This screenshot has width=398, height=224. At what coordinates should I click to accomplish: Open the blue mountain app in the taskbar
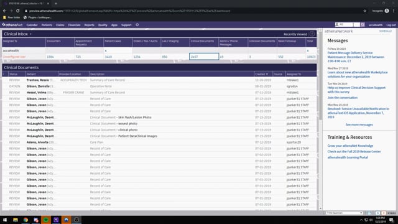click(x=67, y=220)
